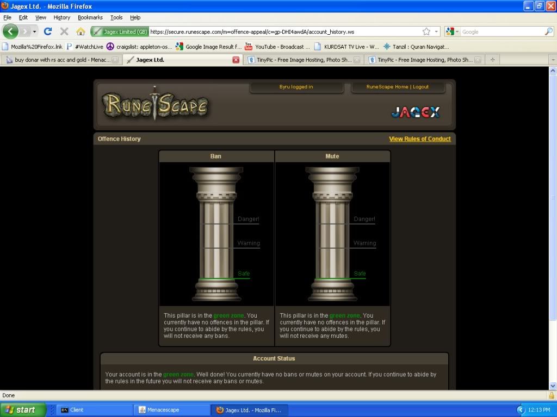Expand hidden system tray icons

click(521, 410)
